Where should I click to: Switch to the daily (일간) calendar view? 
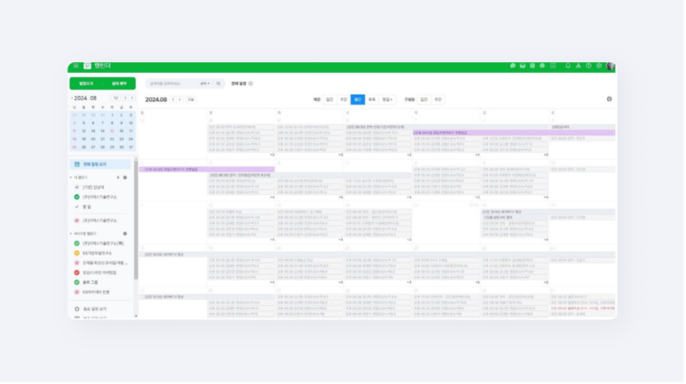tap(330, 100)
